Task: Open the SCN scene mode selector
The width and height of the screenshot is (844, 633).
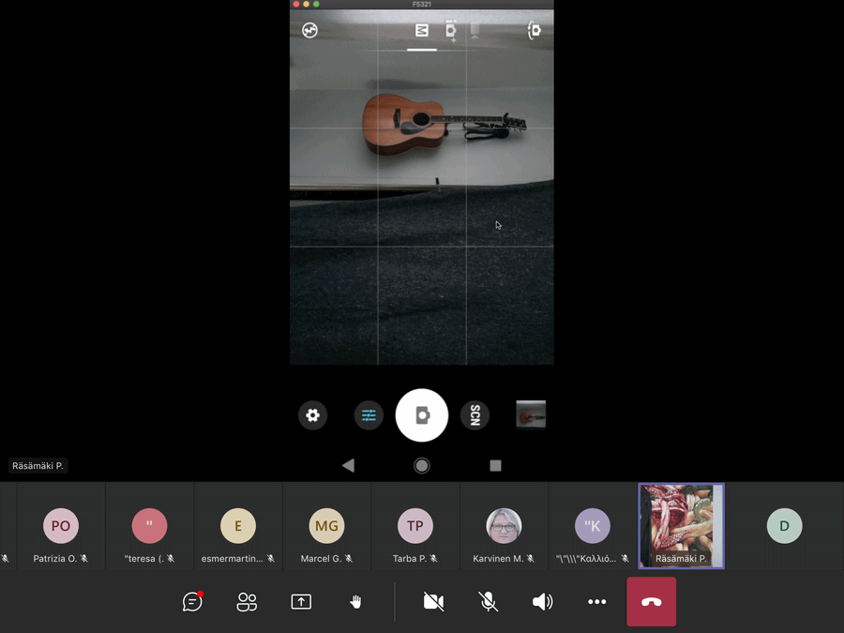Action: pyautogui.click(x=475, y=415)
